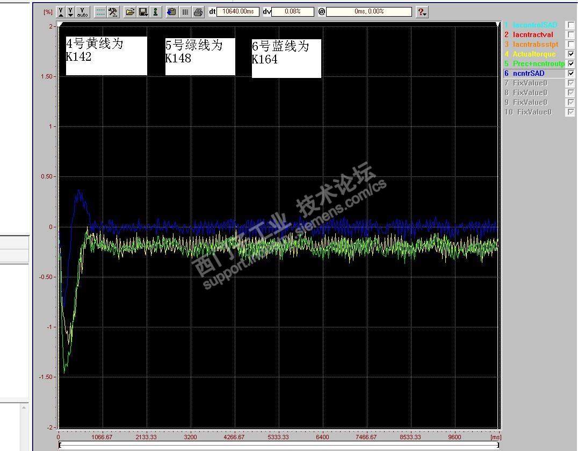Toggle the checkbox for 7 FixValue0
578x451 pixels.
click(x=571, y=83)
